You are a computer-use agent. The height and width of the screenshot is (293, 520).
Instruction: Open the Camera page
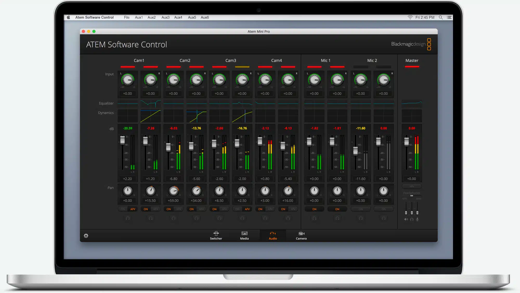click(x=301, y=235)
